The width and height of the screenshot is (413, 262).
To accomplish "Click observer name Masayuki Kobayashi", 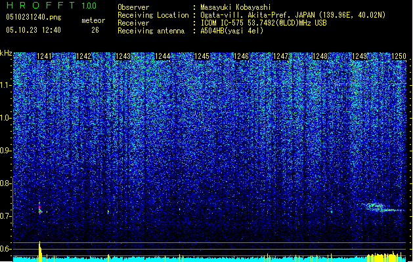I will (x=236, y=7).
